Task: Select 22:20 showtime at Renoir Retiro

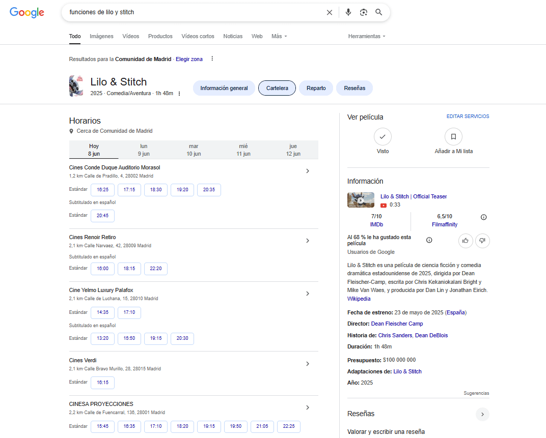Action: pyautogui.click(x=156, y=269)
